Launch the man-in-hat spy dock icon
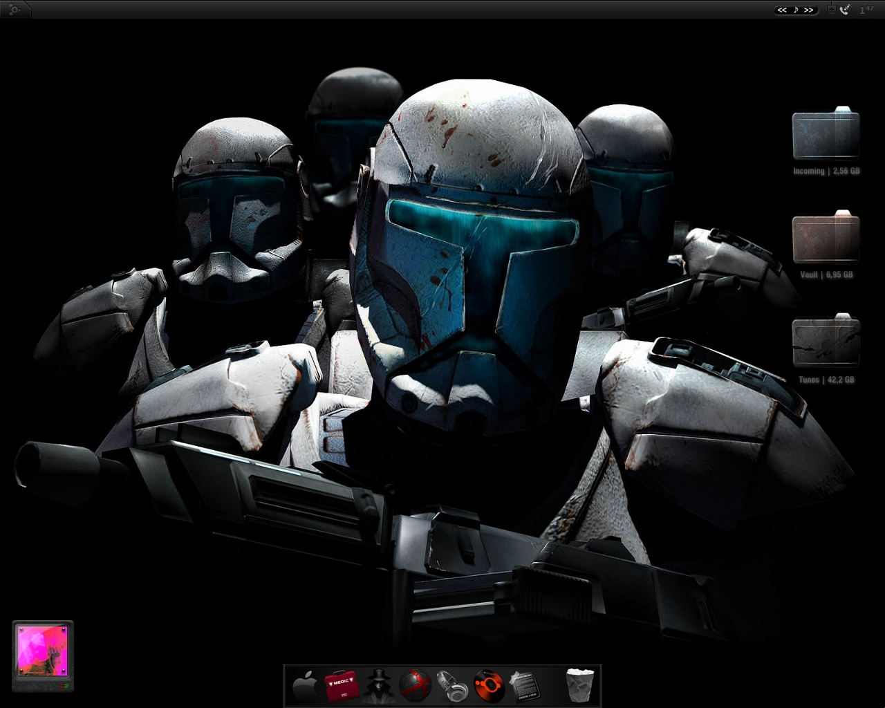The width and height of the screenshot is (885, 708). pyautogui.click(x=379, y=686)
